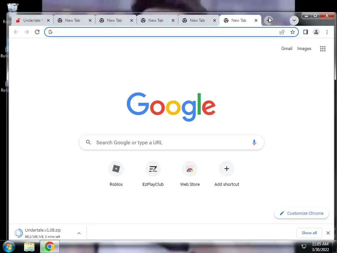Click Undertale.v1.08.zip download file icon
Viewport: 337px width, 253px height.
click(18, 233)
